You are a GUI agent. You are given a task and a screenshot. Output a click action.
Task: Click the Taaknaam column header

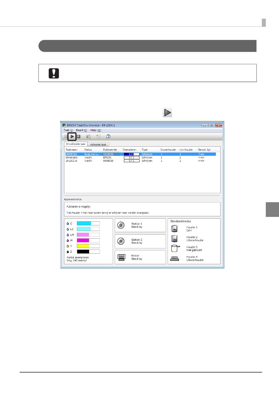click(x=74, y=150)
